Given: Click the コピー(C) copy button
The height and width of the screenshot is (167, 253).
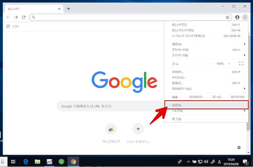Looking at the screenshot, I should [x=217, y=97].
